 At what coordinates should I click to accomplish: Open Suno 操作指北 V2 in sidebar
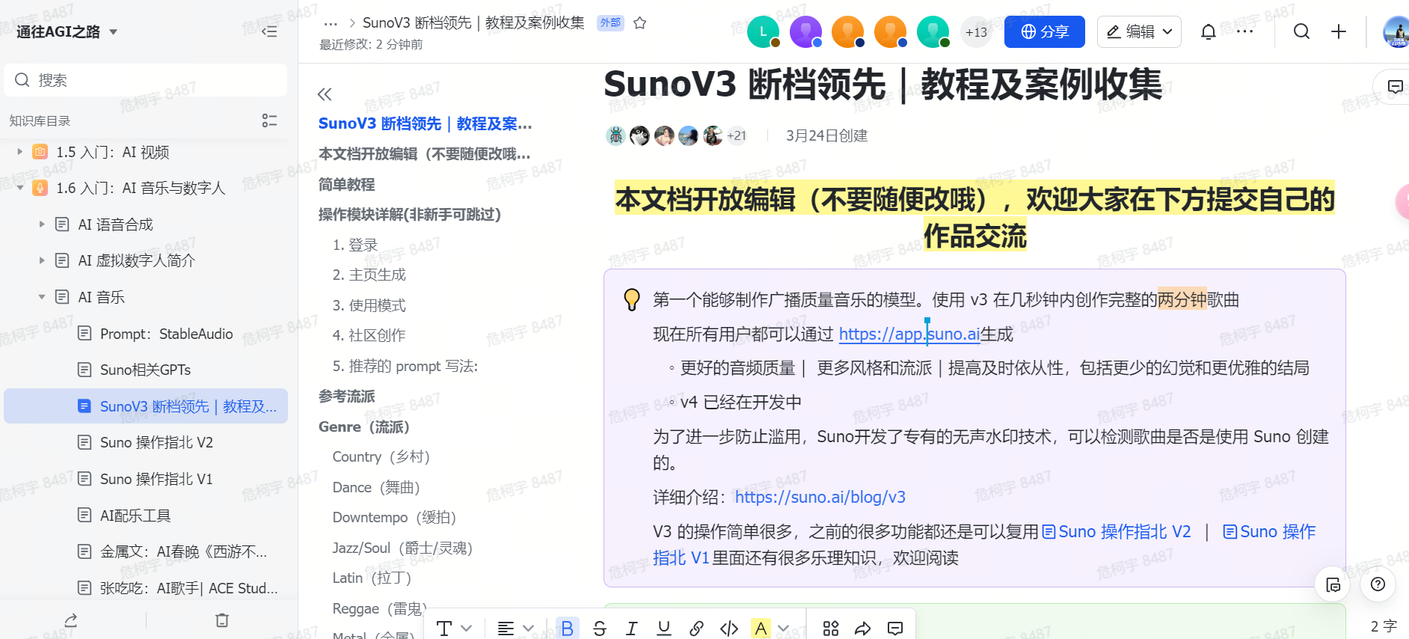pyautogui.click(x=156, y=442)
